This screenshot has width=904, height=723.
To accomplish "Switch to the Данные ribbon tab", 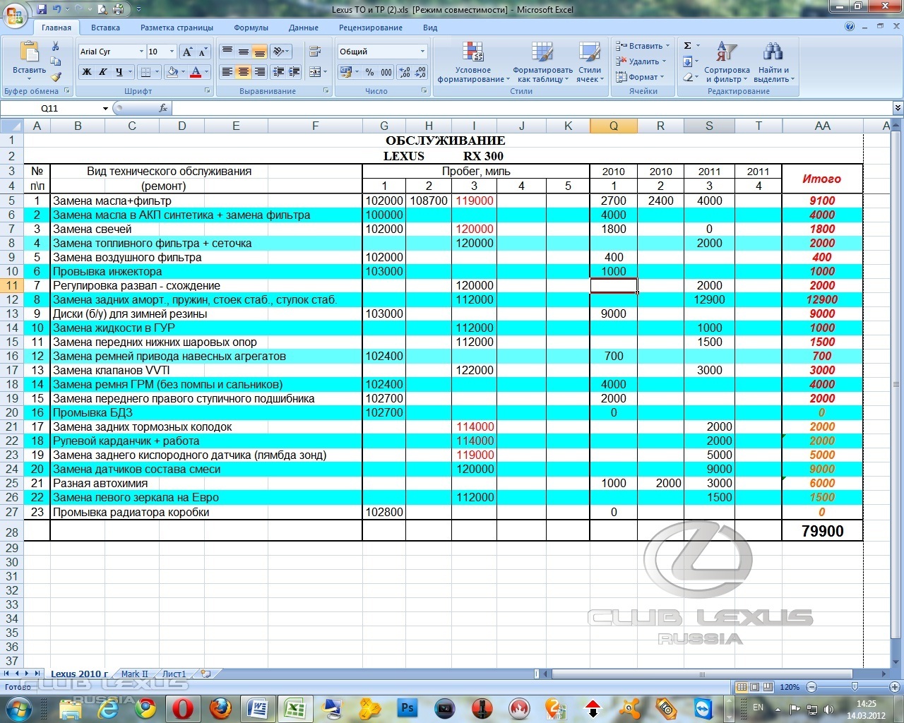I will pyautogui.click(x=303, y=28).
